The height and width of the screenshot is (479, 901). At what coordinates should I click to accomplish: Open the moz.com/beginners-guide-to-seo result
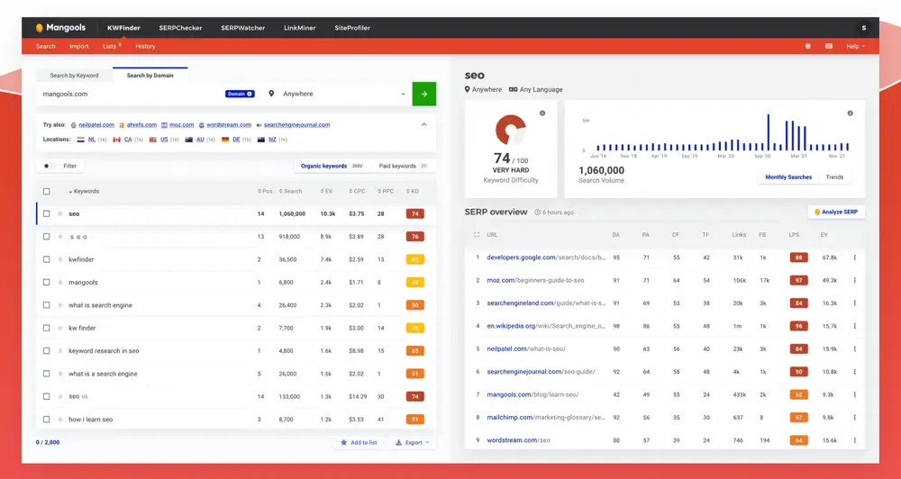535,280
